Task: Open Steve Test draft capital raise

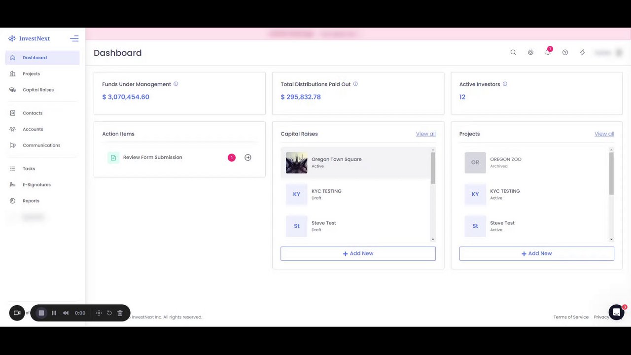Action: tap(355, 226)
